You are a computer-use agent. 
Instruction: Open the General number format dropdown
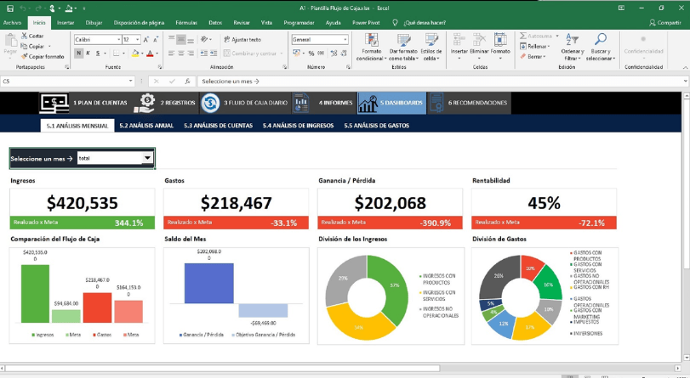[x=345, y=40]
